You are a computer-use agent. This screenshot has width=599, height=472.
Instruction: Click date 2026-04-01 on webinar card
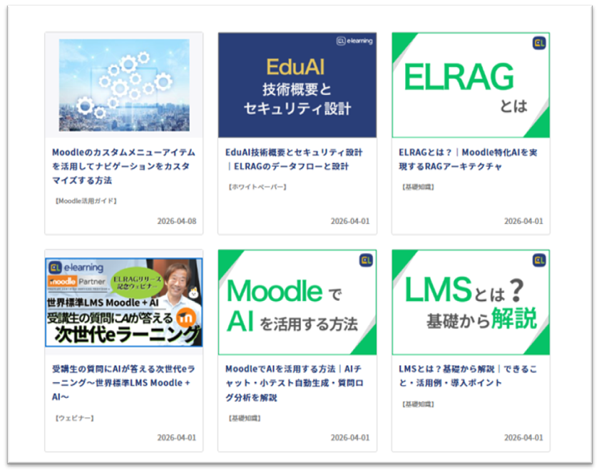[177, 438]
